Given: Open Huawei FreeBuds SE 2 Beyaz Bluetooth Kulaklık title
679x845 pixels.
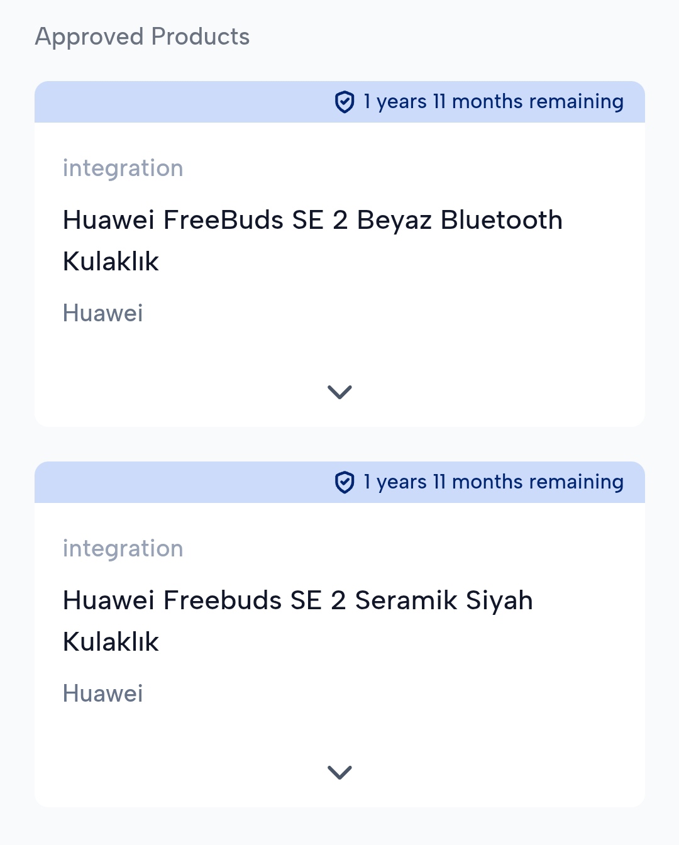Looking at the screenshot, I should pyautogui.click(x=312, y=221).
